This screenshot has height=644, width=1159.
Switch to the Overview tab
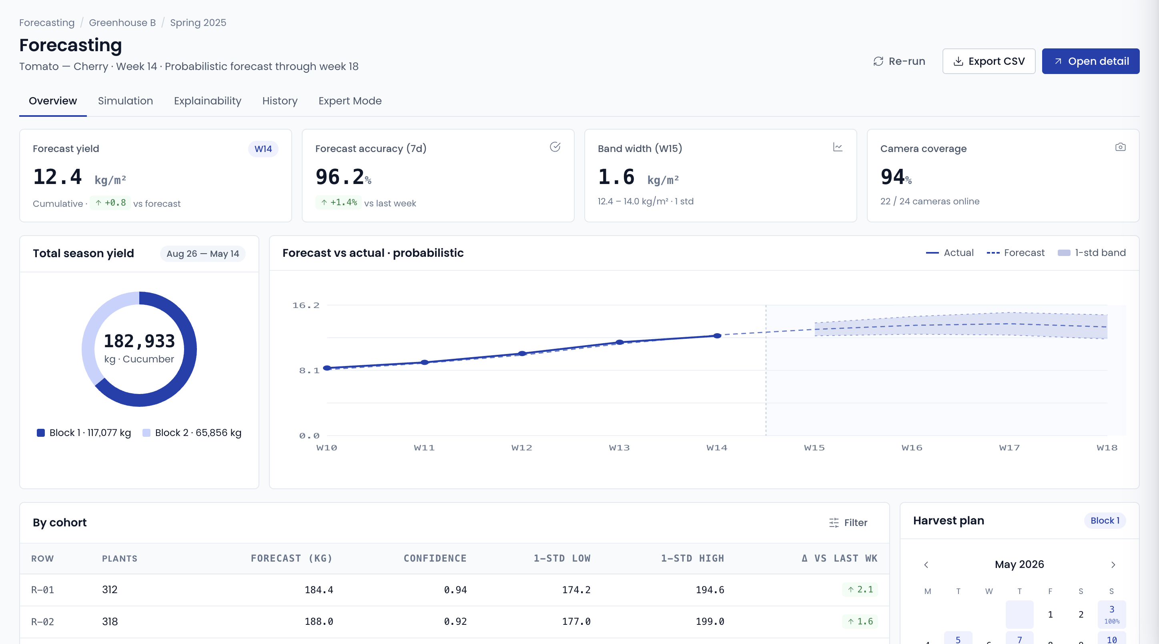click(x=53, y=101)
